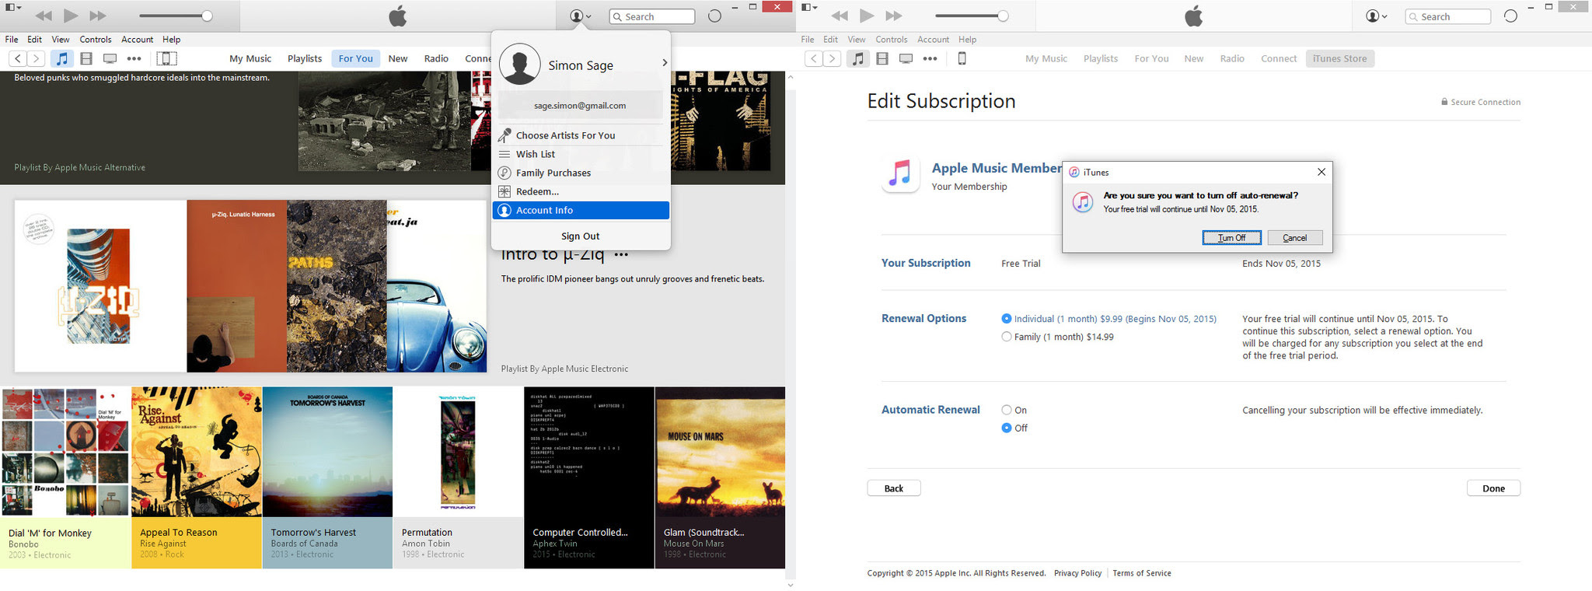This screenshot has width=1592, height=591.
Task: Choose Account Info in the dropdown menu
Action: 581,210
